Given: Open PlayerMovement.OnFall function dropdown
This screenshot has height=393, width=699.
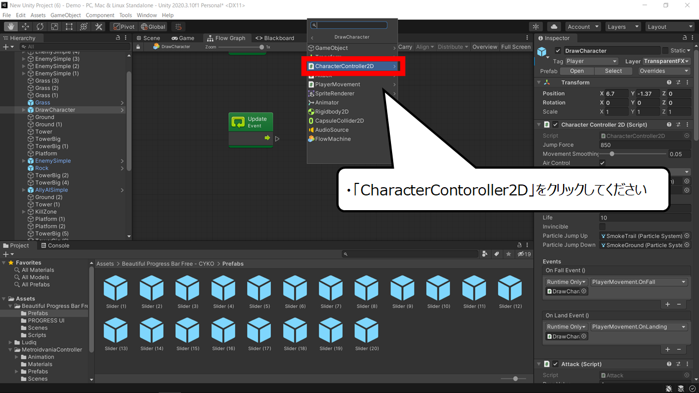Looking at the screenshot, I should [639, 282].
